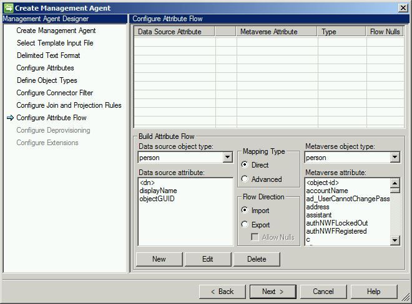
Task: Click the Flow Nulls column header
Action: [385, 32]
